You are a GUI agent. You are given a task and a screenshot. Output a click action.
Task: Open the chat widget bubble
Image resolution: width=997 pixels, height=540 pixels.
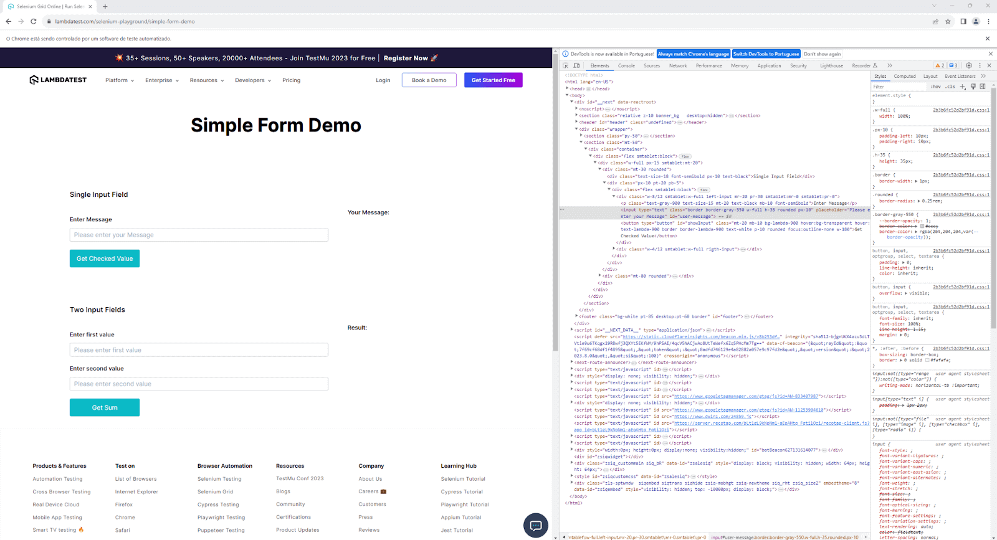pos(535,525)
